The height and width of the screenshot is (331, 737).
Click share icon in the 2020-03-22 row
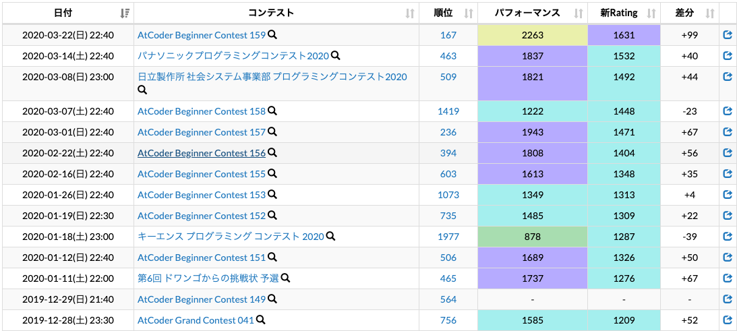pyautogui.click(x=728, y=34)
